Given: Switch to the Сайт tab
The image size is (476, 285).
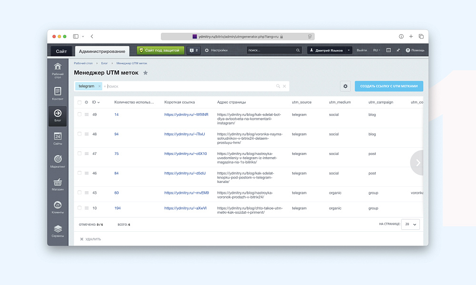Looking at the screenshot, I should click(x=61, y=51).
